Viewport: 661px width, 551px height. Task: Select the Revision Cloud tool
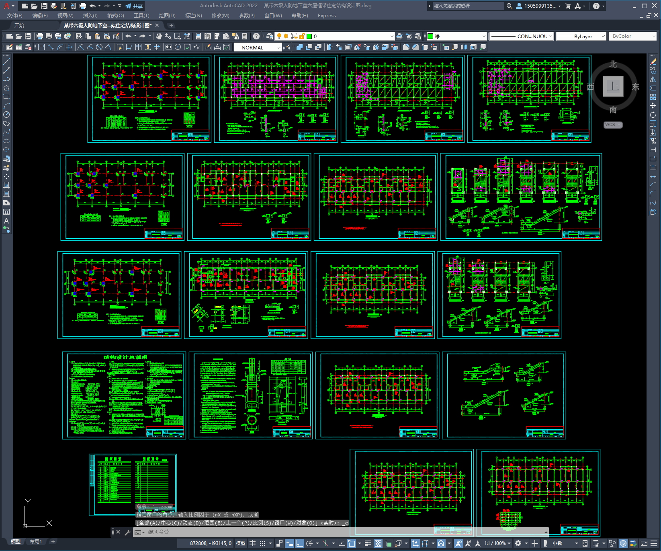6,123
